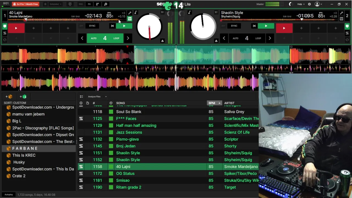Trigger deck 1 red cue point 1
The image size is (352, 198).
[x=16, y=28]
